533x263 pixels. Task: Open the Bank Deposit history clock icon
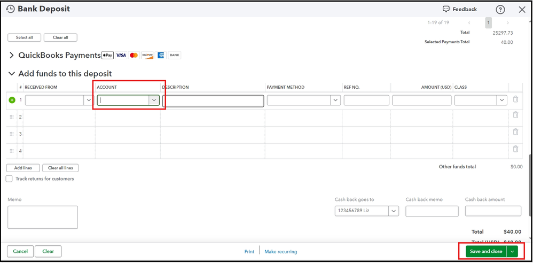pos(11,9)
